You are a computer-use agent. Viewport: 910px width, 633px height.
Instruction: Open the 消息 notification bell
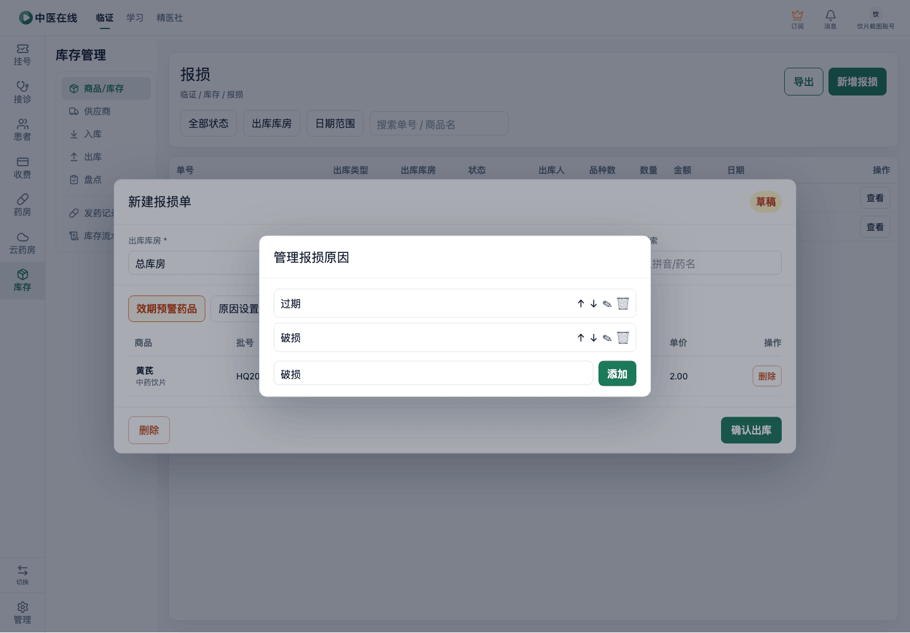point(830,19)
